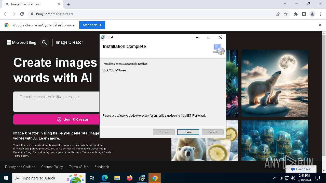The image size is (326, 183).
Task: Minimize the Install dialog window
Action: click(x=197, y=37)
